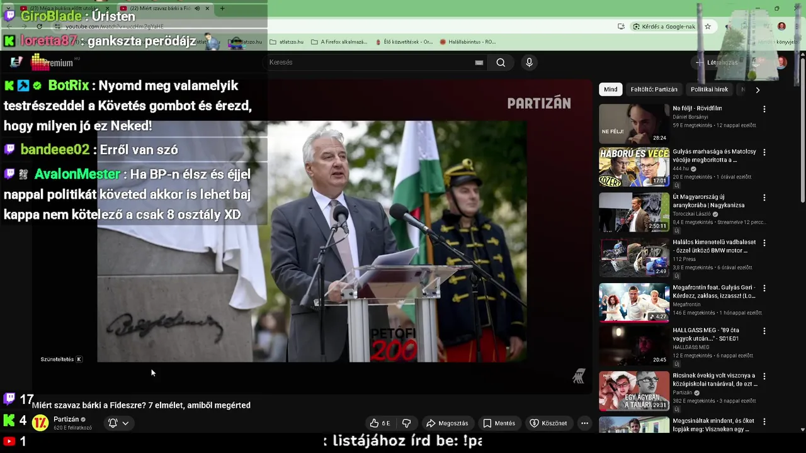Screen dimensions: 806x453
Task: Click the YouTube Premium logo
Action: point(53,62)
